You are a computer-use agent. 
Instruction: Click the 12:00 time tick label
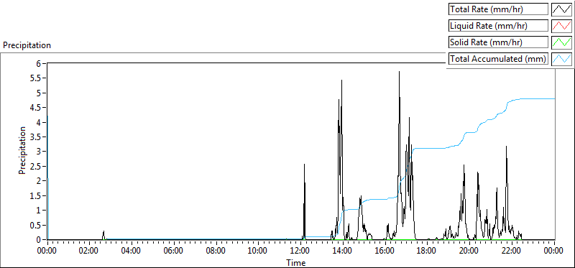[300, 251]
